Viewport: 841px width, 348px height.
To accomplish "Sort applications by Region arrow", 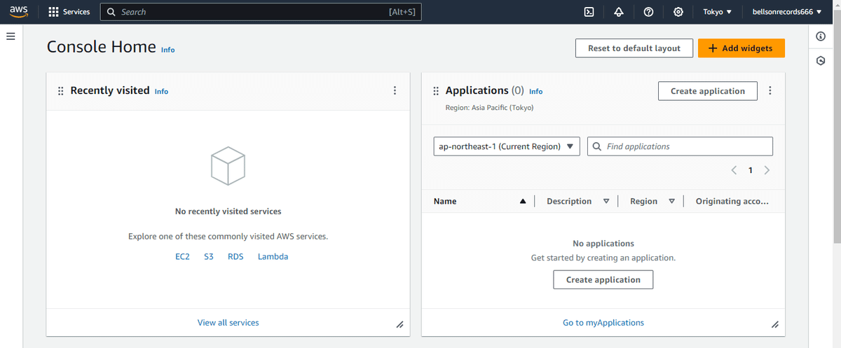I will click(671, 201).
